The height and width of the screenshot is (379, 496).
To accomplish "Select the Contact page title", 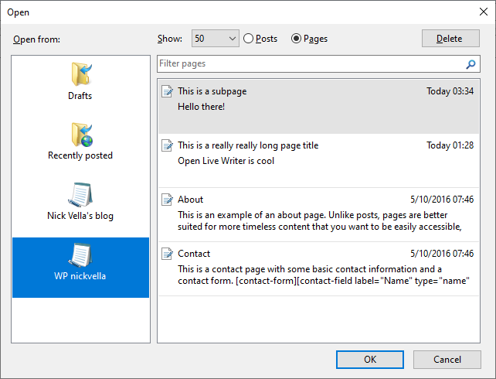I will 194,254.
